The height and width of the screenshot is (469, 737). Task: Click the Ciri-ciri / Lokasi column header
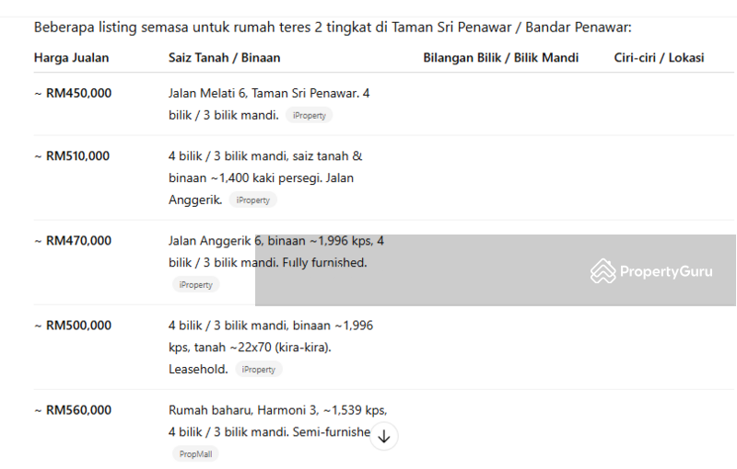coord(659,58)
